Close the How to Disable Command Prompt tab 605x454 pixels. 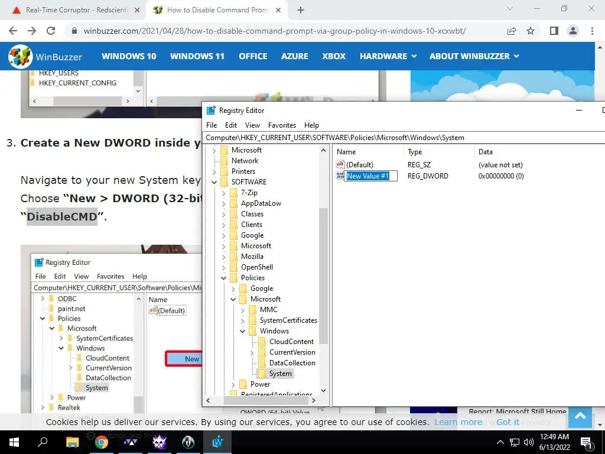278,10
